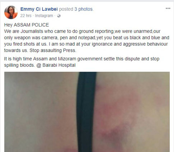Screen dimensions: 174x152
Task: Click the "@ Bairabi Hospital" text
Action: point(56,65)
